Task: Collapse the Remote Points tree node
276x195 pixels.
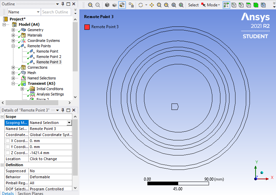Action: tap(13, 46)
